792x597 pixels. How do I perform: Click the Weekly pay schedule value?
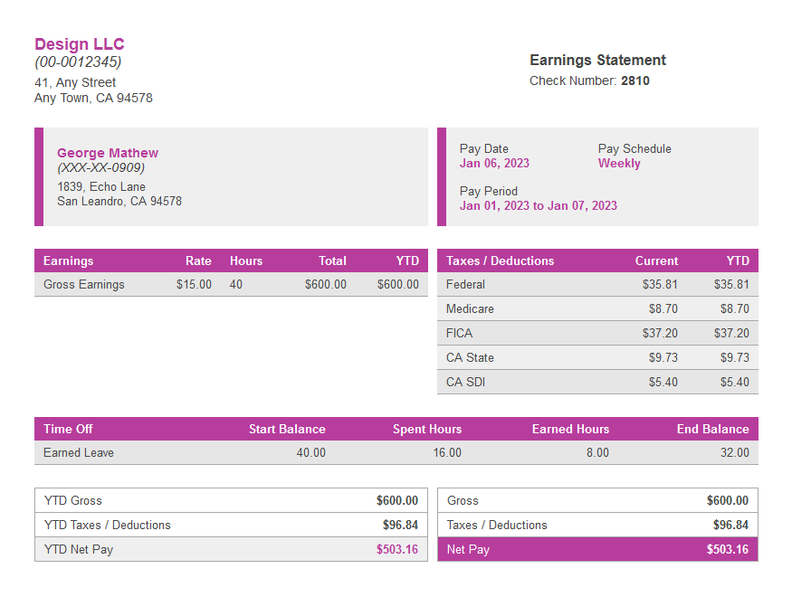[619, 164]
